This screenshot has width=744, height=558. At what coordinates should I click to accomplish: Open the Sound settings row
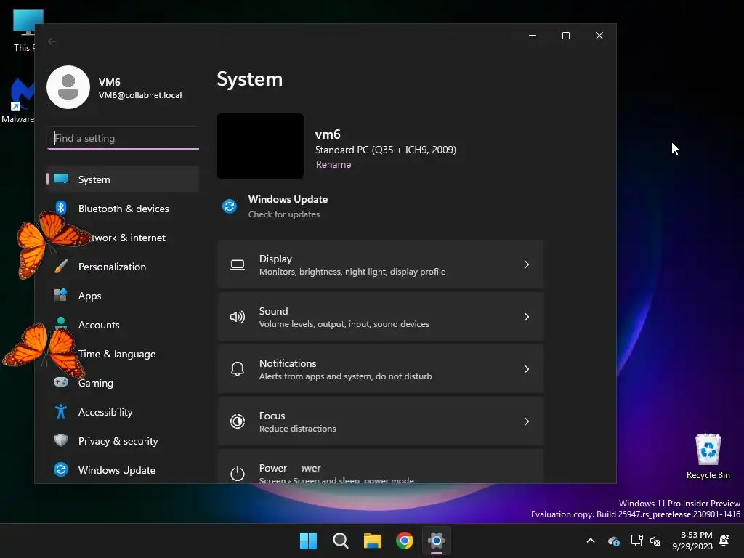[x=381, y=317]
